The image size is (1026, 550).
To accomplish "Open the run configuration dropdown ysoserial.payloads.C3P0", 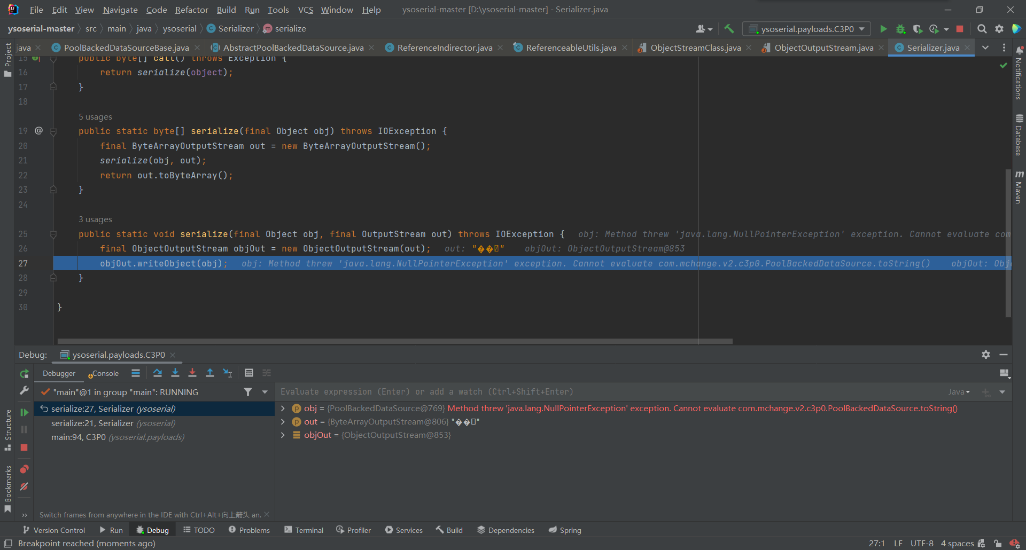I will click(807, 29).
